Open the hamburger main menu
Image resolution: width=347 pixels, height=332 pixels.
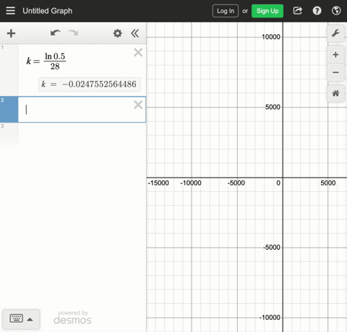pyautogui.click(x=10, y=11)
